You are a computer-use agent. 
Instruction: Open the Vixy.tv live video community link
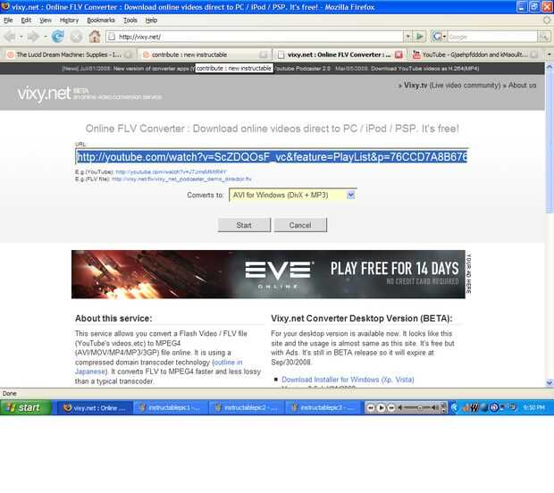point(452,85)
